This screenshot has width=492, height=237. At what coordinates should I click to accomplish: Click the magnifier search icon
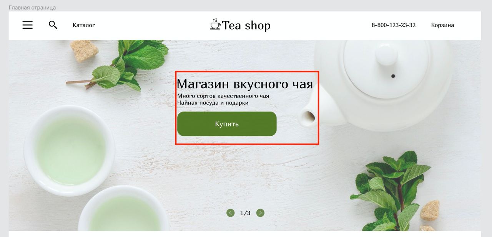53,25
